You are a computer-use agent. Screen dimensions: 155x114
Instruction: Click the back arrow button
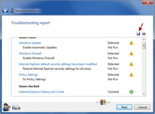5,11
